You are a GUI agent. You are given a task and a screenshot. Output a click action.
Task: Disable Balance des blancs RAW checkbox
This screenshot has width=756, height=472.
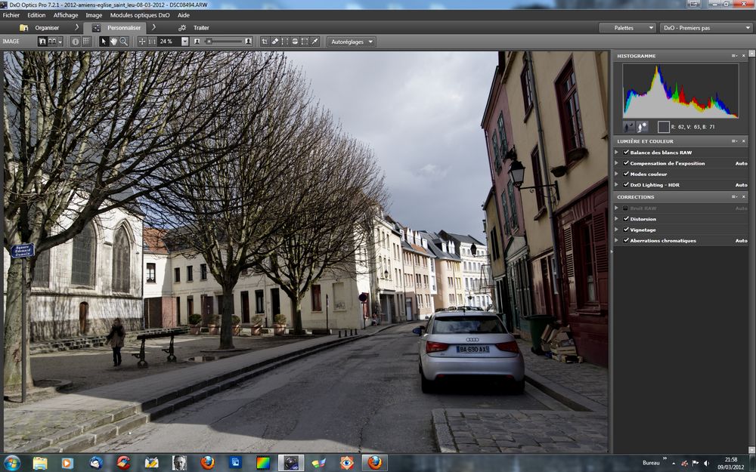click(626, 153)
